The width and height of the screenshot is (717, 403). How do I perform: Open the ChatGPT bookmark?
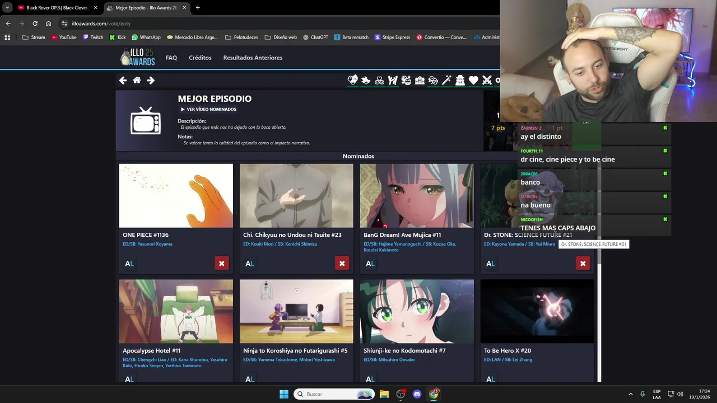[x=316, y=38]
